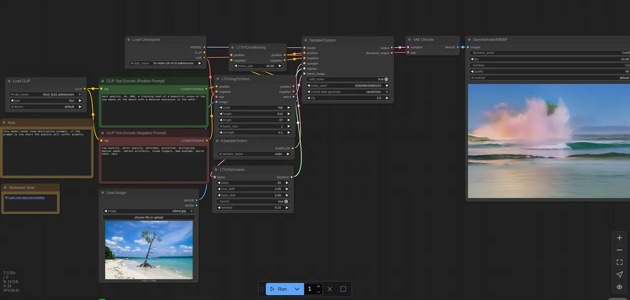Open the control after generate dropdown
Viewport: 630px width, 300px height.
[347, 92]
